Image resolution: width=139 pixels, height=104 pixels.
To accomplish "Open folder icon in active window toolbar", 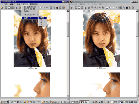I will click(2, 8).
